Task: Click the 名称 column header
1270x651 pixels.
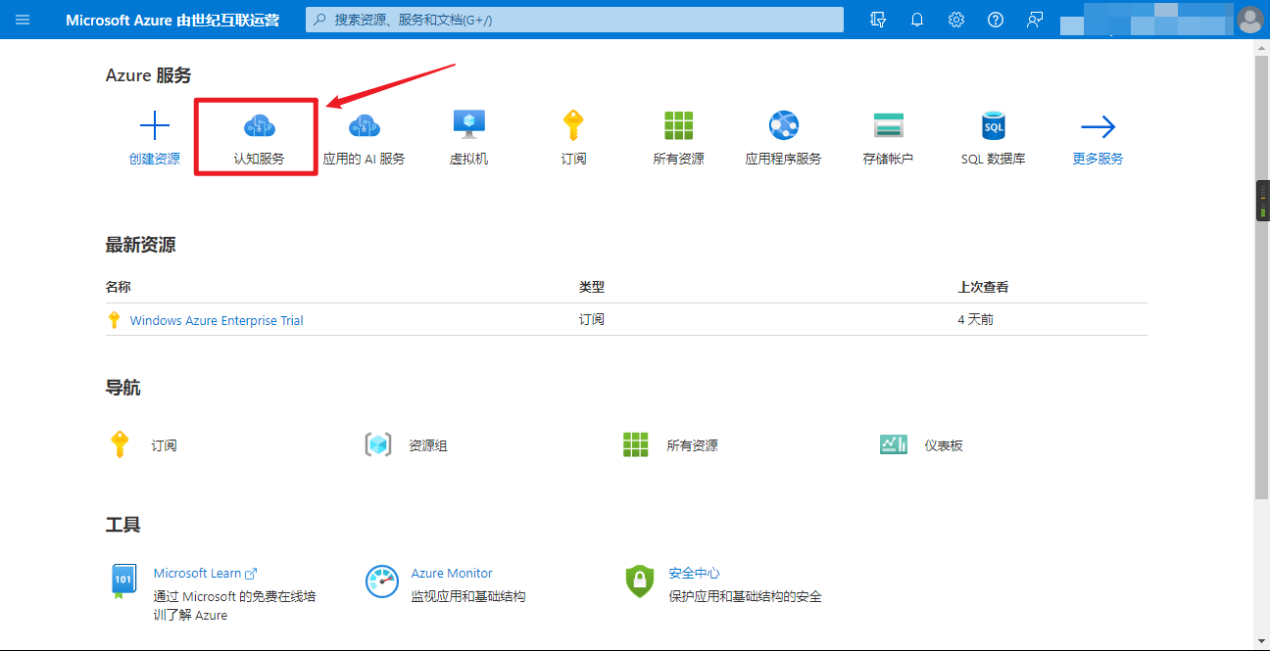Action: coord(118,287)
